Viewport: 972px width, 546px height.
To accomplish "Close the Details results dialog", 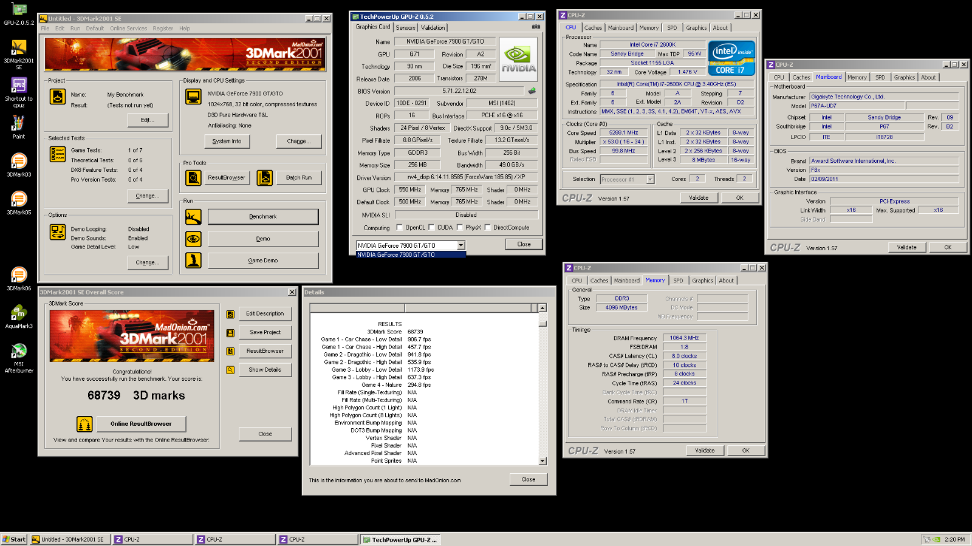I will pos(529,480).
